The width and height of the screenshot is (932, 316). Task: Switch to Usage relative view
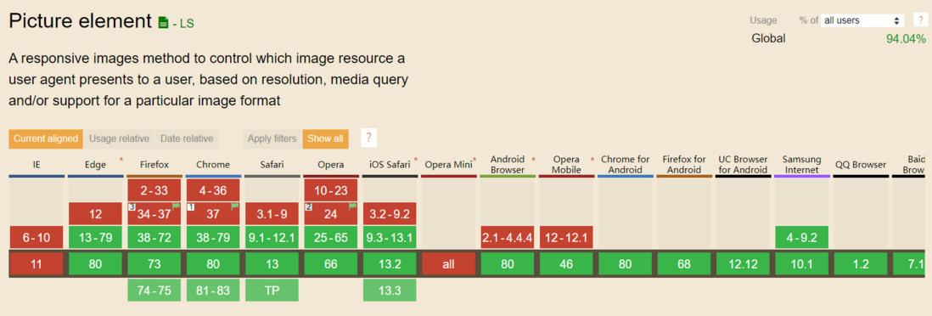tap(119, 138)
